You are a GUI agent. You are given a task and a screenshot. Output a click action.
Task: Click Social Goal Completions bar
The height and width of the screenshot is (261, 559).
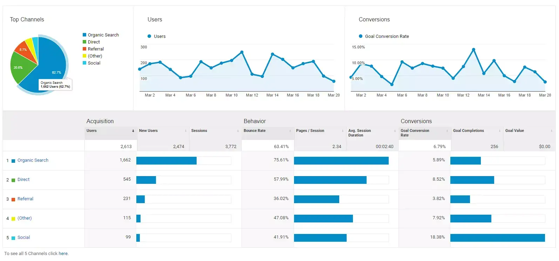(498, 238)
